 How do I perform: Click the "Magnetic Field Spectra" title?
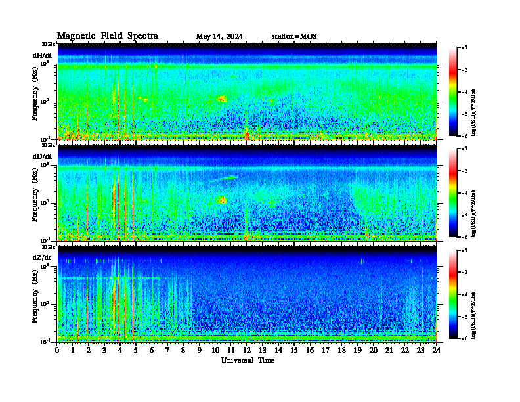[108, 36]
